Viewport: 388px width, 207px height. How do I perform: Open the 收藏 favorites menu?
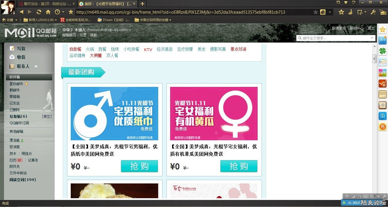pos(10,20)
